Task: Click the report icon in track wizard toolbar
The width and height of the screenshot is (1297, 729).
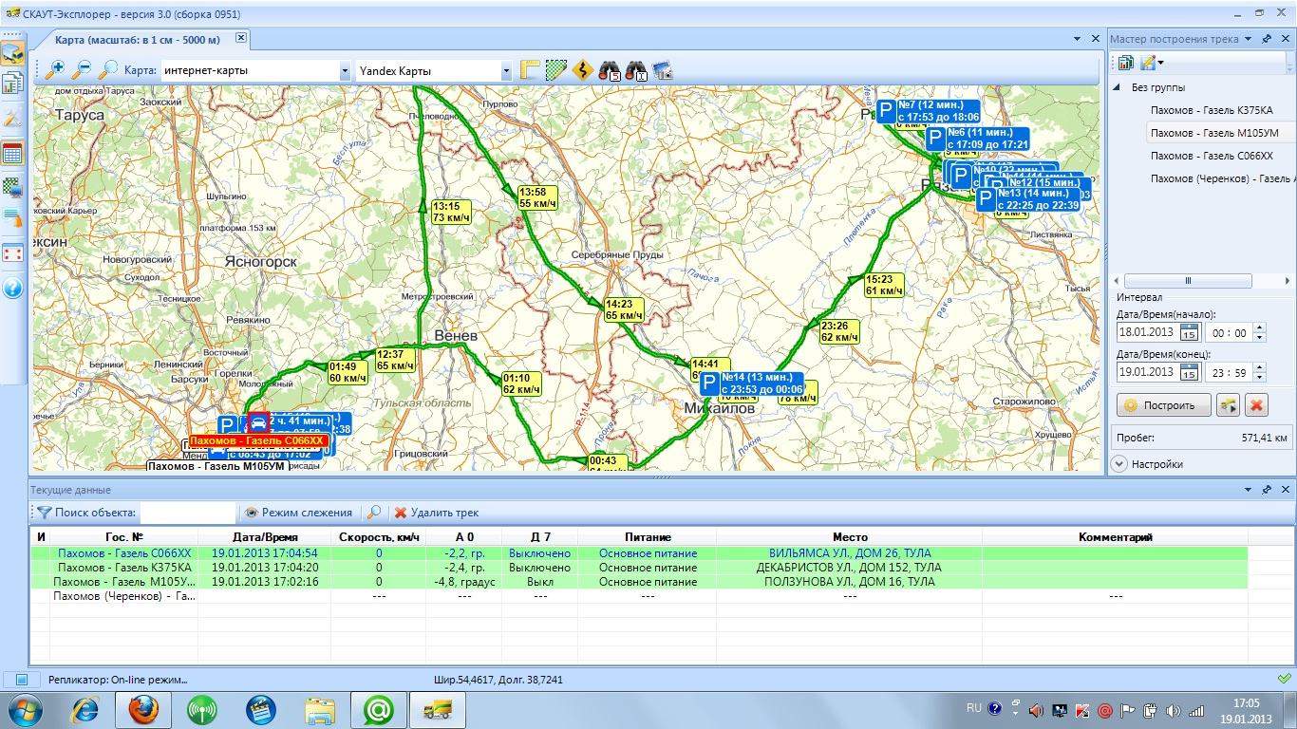Action: pyautogui.click(x=1125, y=63)
